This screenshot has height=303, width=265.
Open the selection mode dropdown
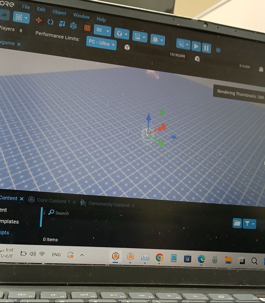pyautogui.click(x=21, y=17)
